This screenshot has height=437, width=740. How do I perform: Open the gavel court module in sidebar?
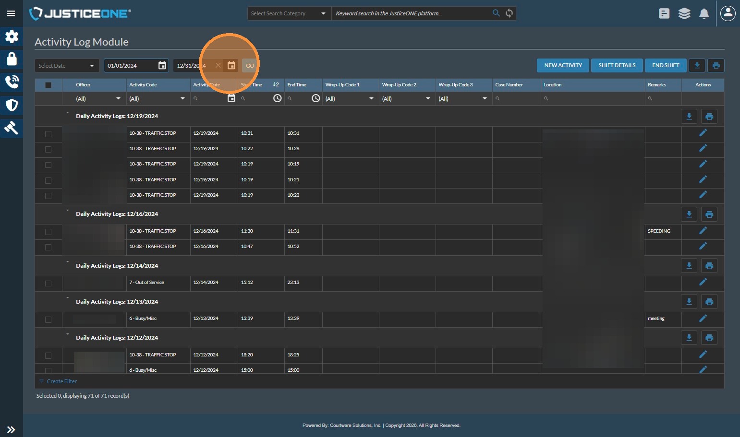tap(12, 128)
